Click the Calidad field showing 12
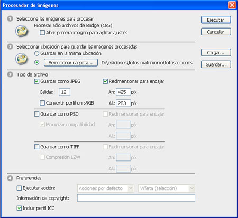 click(x=65, y=92)
